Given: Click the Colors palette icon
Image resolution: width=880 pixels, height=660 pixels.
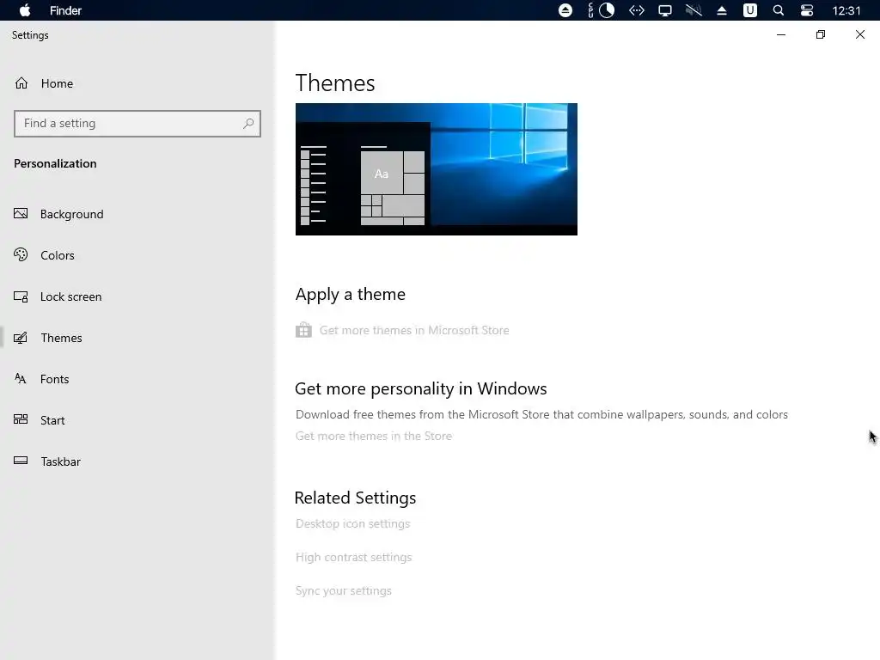Looking at the screenshot, I should [21, 254].
